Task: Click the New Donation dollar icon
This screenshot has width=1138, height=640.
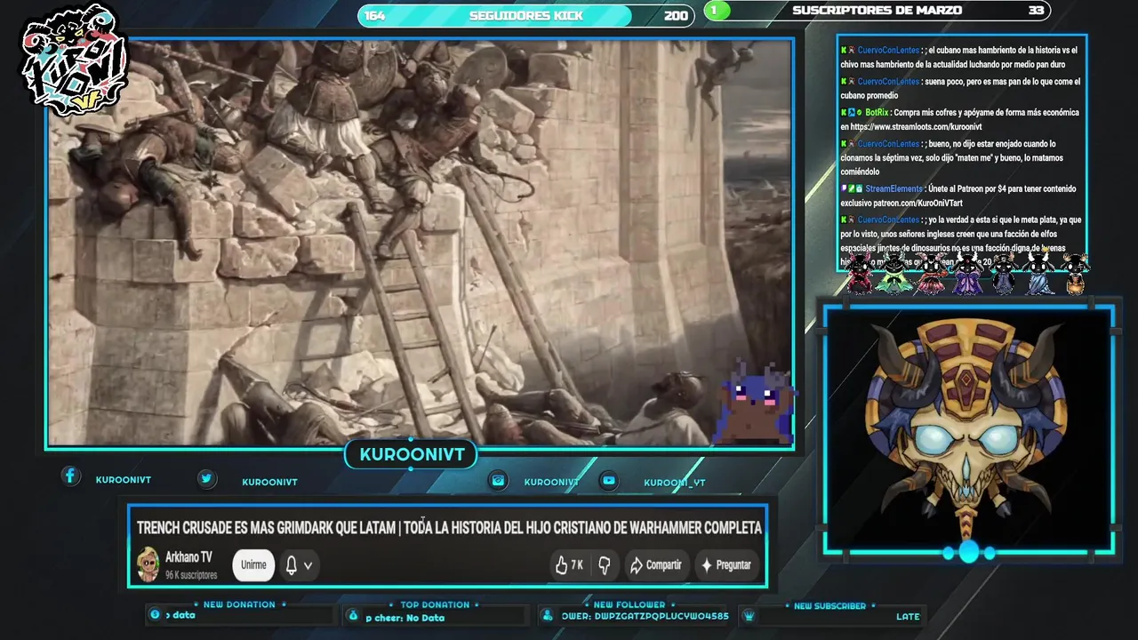Action: (x=156, y=614)
